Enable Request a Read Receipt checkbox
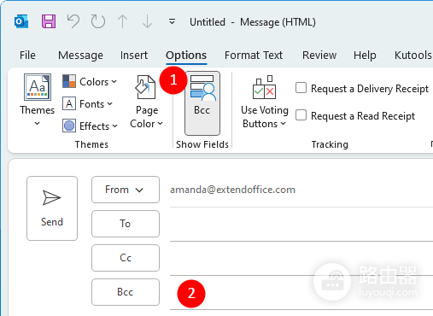433x316 pixels. (301, 115)
